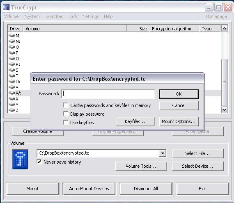Uncheck Never save history
This screenshot has width=234, height=203.
point(39,162)
